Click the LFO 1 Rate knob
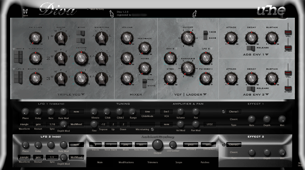The height and width of the screenshot is (170, 305). 51,111
